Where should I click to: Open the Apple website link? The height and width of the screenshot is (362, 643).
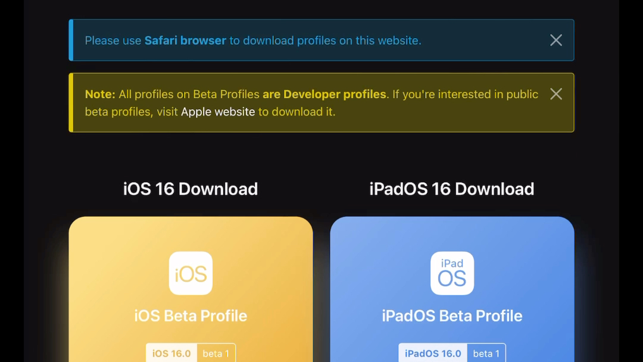218,111
